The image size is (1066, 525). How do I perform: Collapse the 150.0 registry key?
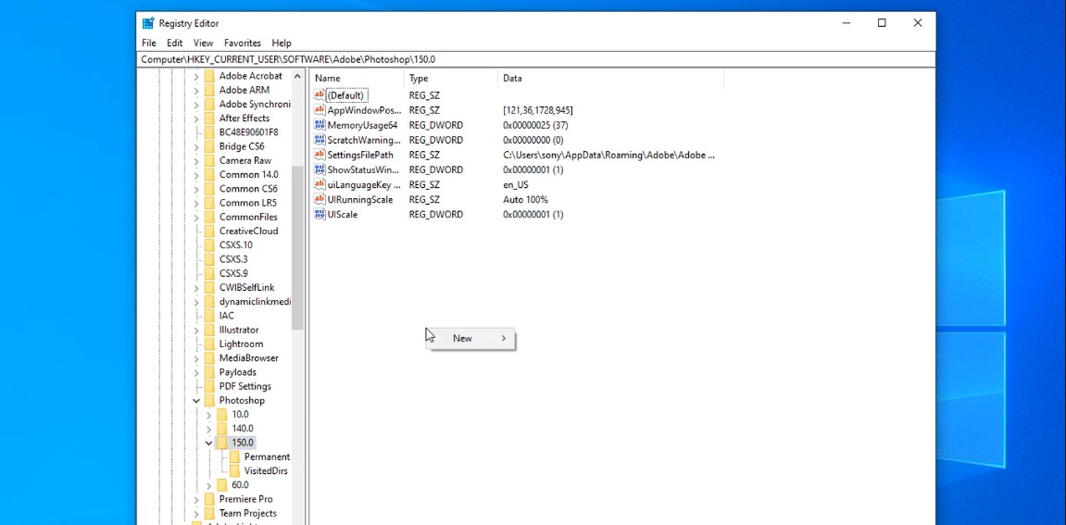(x=208, y=444)
